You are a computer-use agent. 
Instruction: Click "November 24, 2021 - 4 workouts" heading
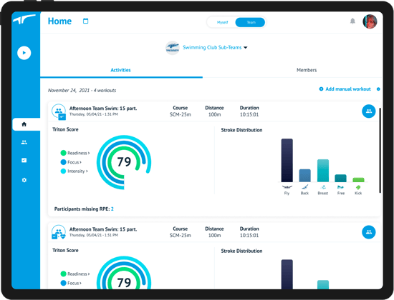point(82,90)
